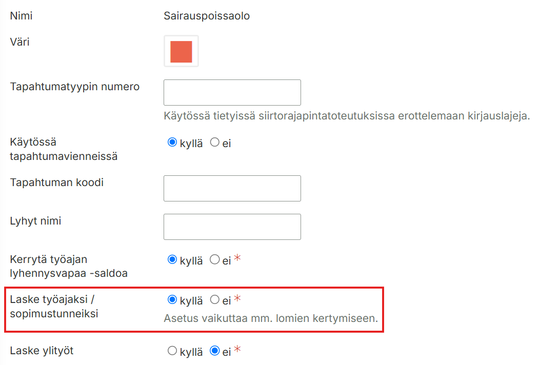Select ei for Käytössä tapahtumavienneissä
Viewport: 559px width, 365px height.
click(x=214, y=142)
